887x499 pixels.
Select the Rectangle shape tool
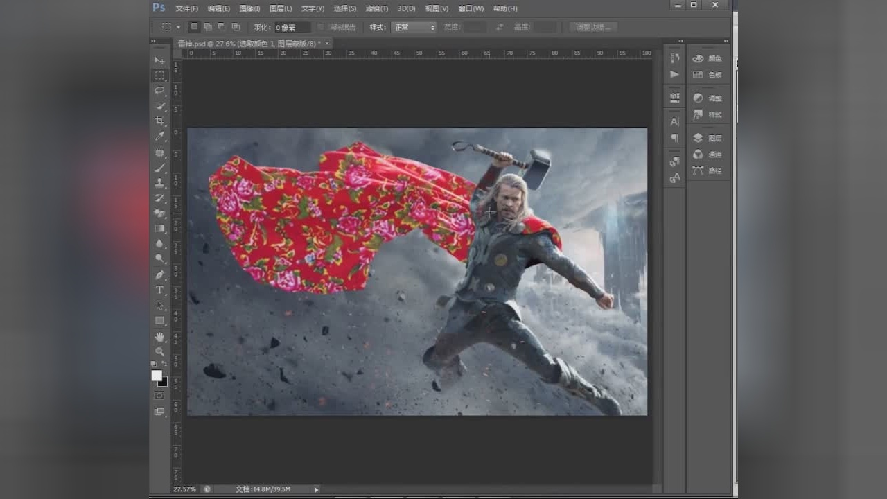[x=160, y=320]
